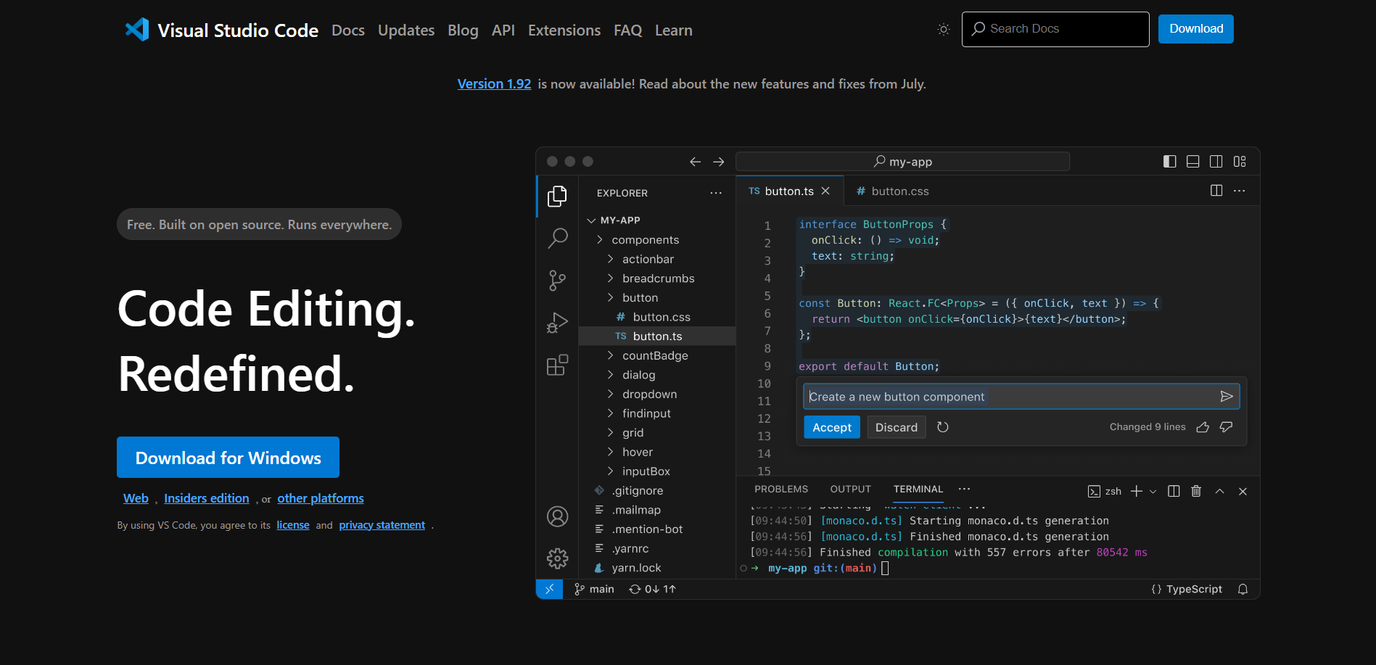Kill the terminal using the trash icon
Viewport: 1376px width, 665px height.
click(x=1195, y=491)
